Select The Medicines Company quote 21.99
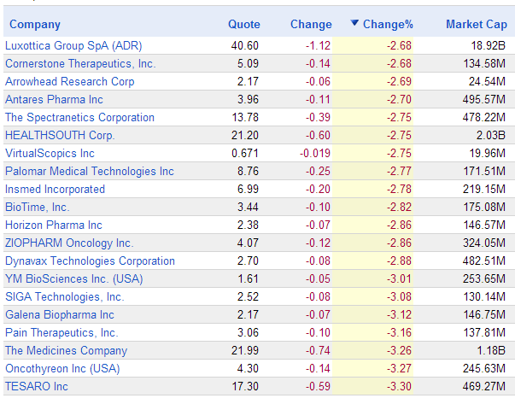The image size is (515, 404). 245,350
